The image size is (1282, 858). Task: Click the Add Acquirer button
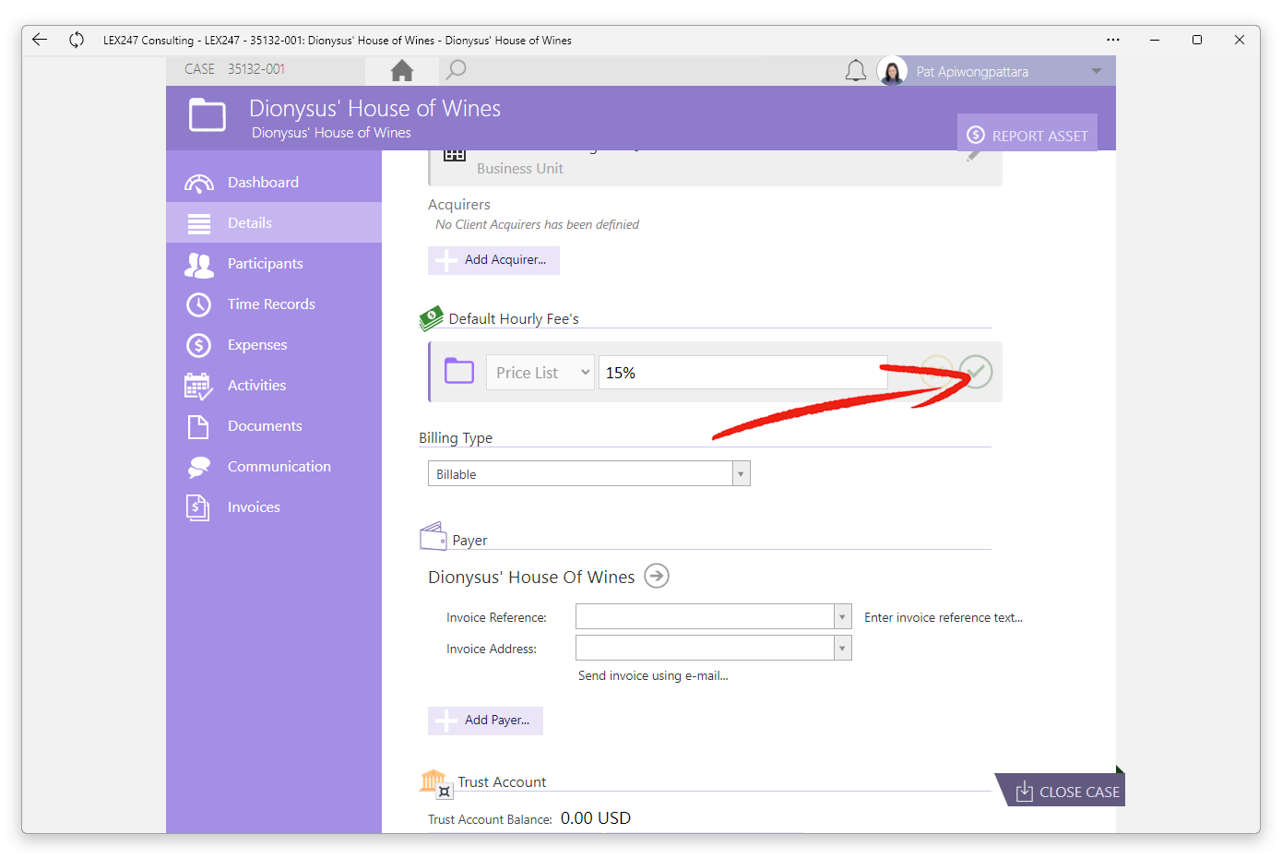[493, 260]
